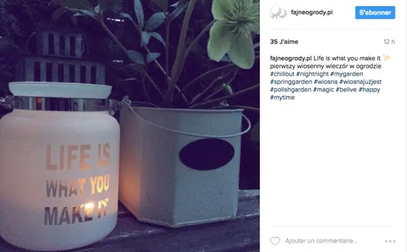Screen dimensions: 407x252
Task: Click the 12 h timestamp
Action: 389,42
